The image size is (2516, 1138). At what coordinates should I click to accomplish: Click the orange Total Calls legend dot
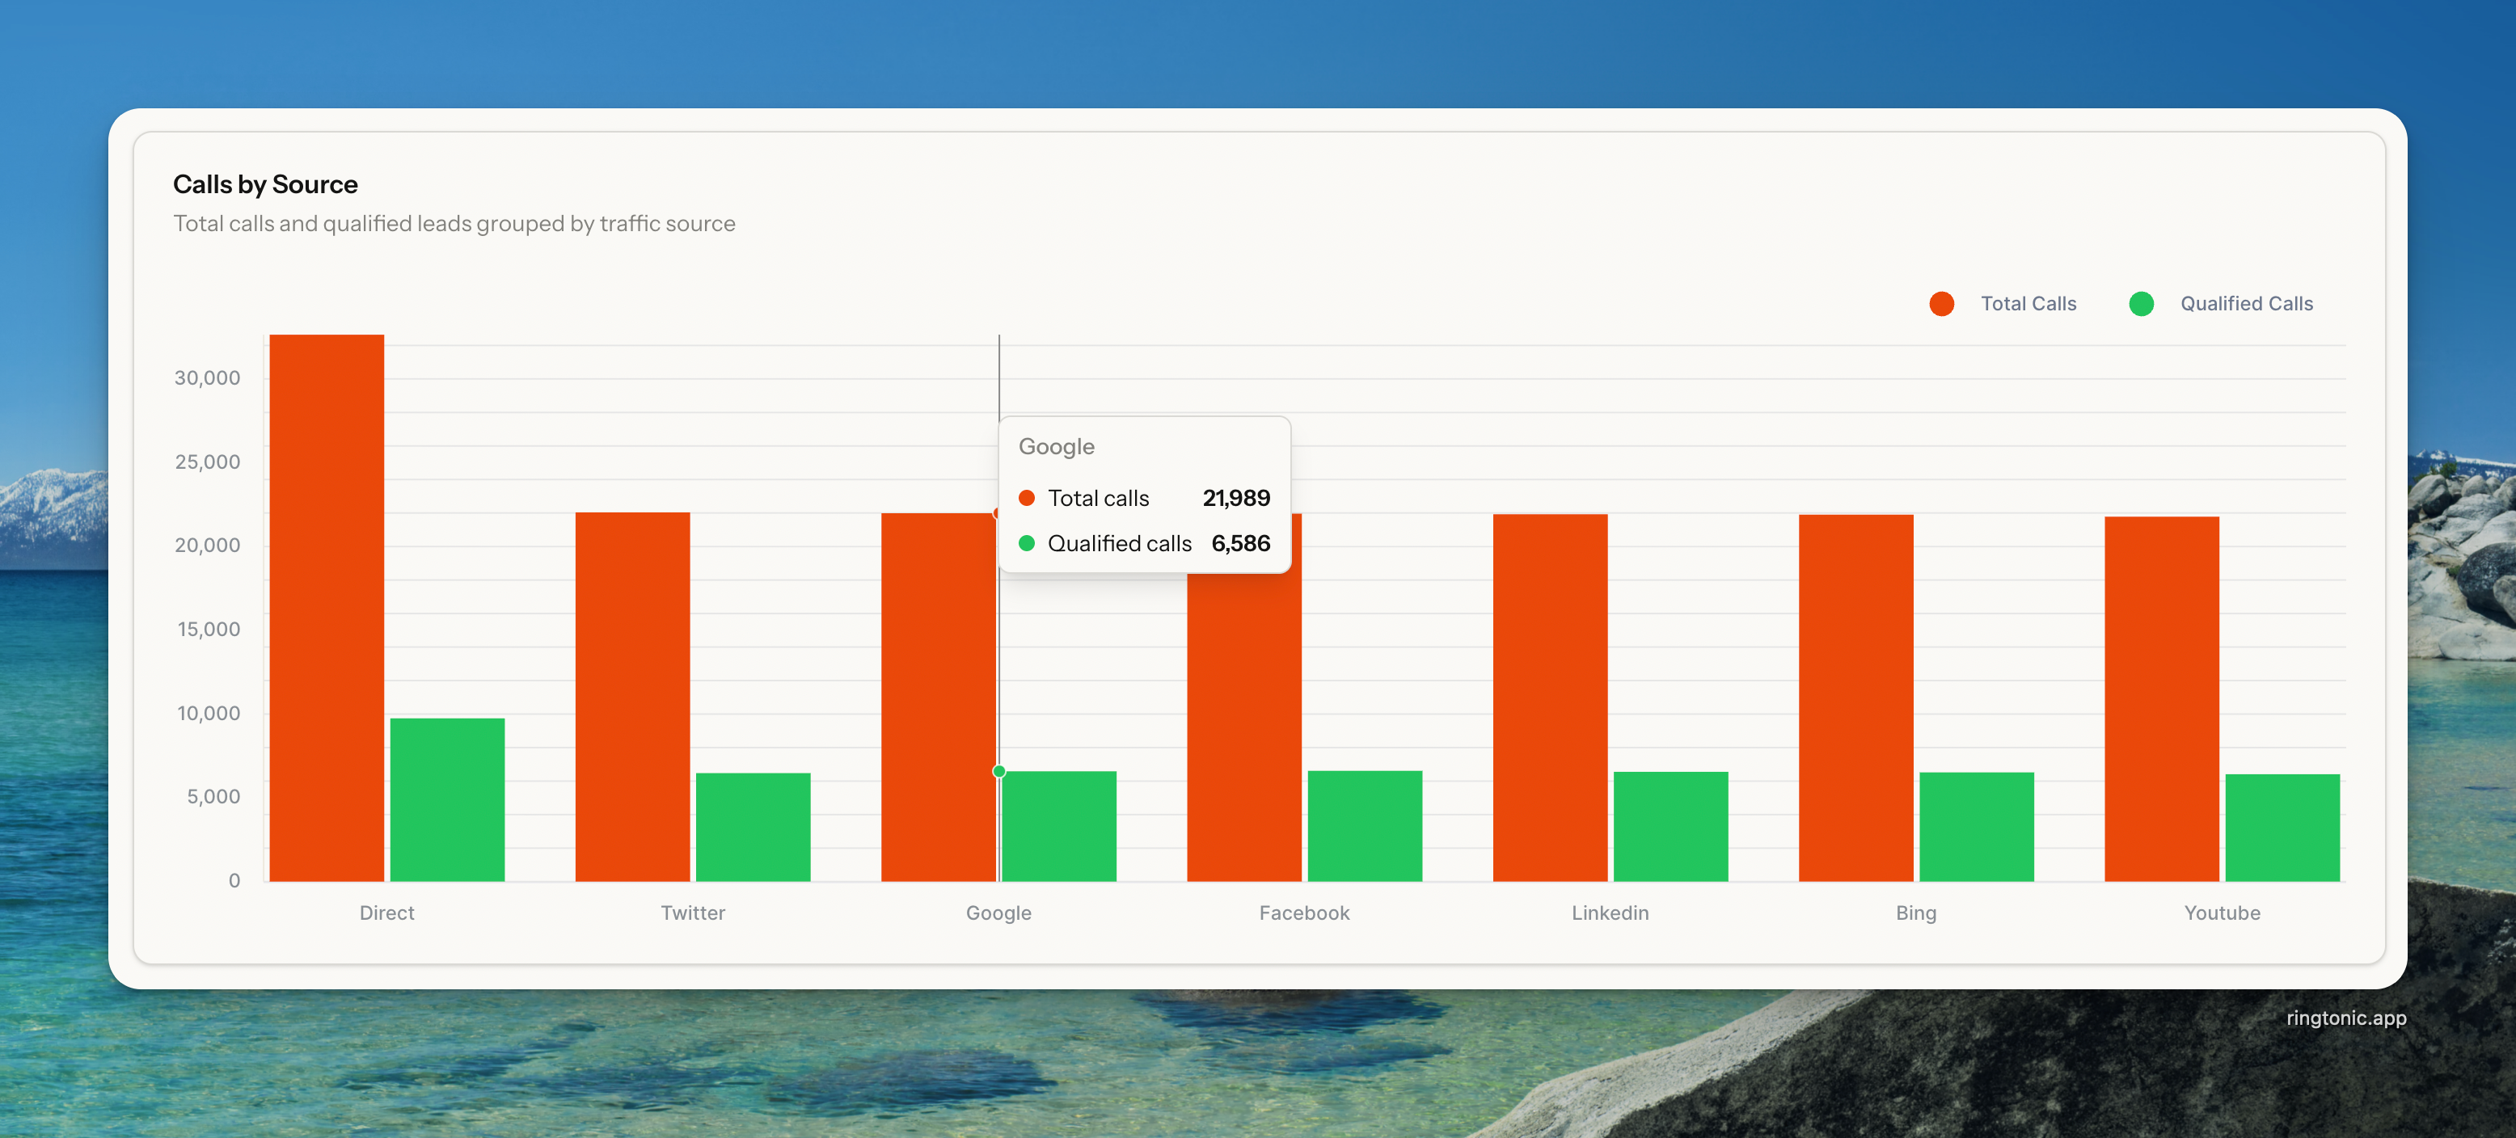(1942, 304)
